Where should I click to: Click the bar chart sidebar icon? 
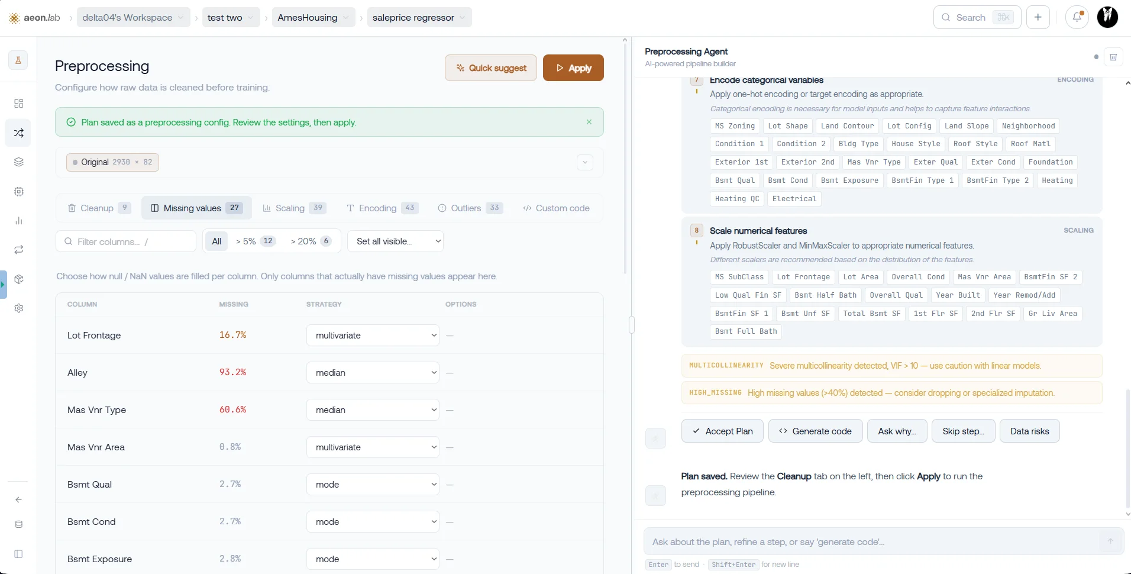(x=18, y=221)
